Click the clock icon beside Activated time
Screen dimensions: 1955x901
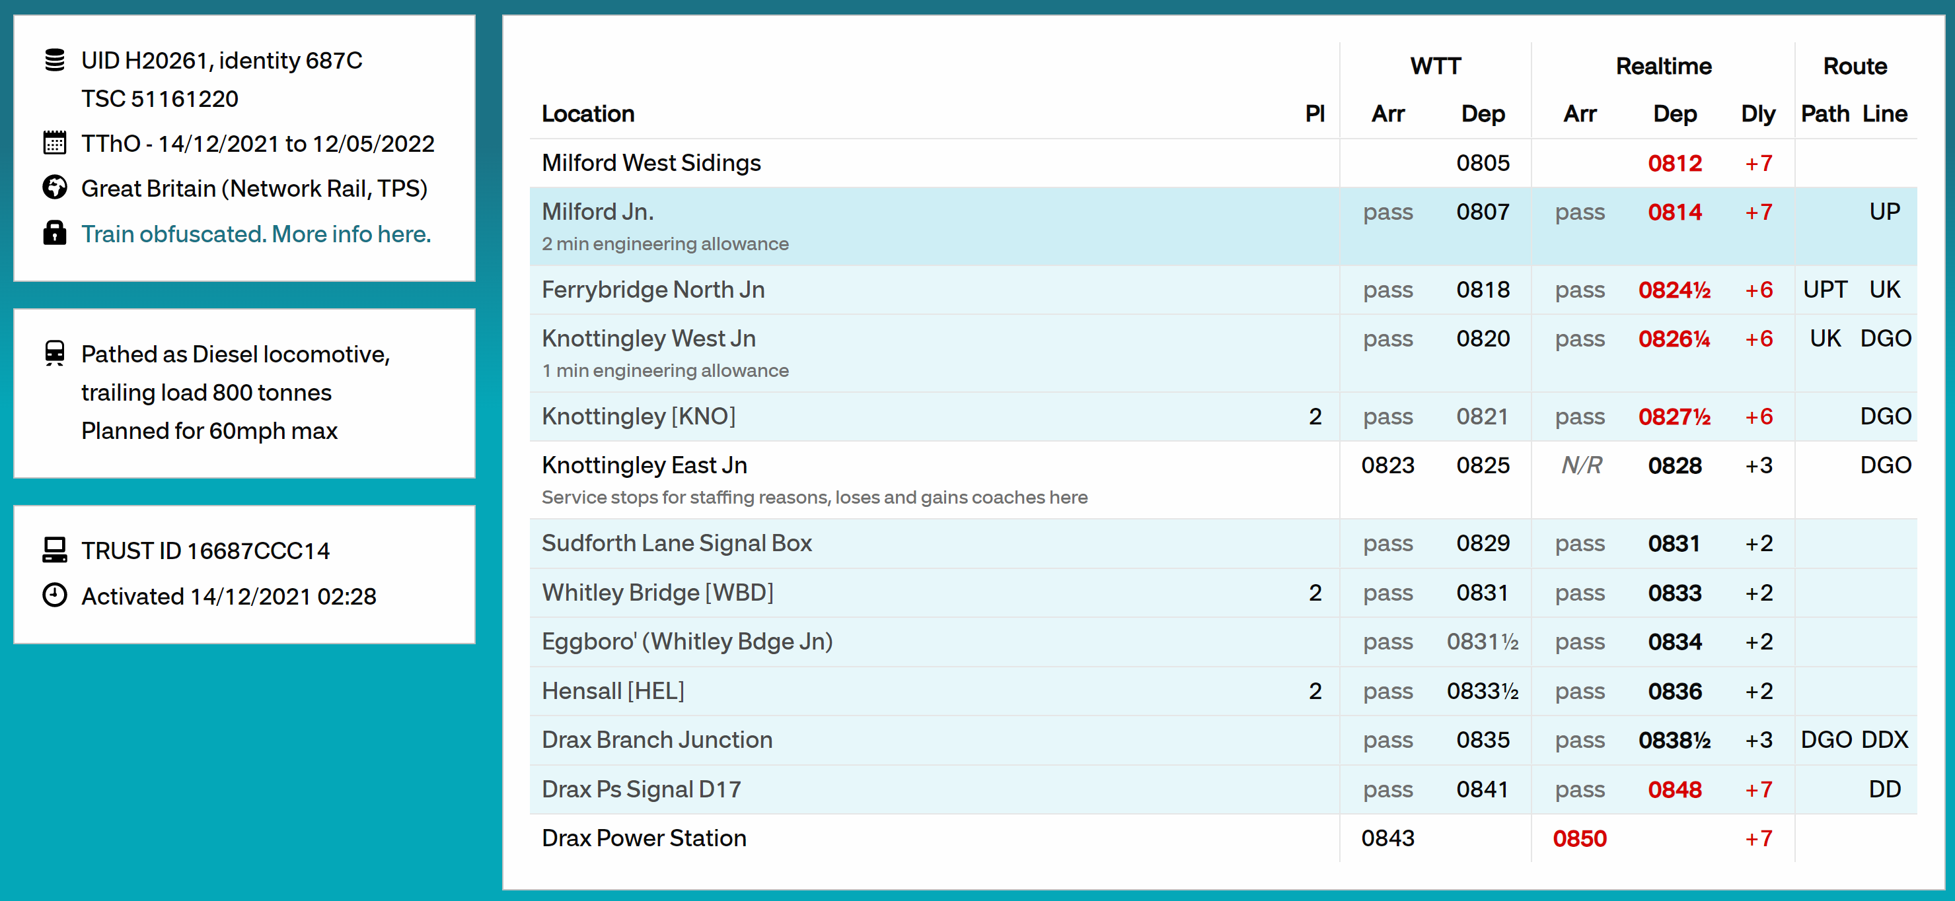[54, 595]
